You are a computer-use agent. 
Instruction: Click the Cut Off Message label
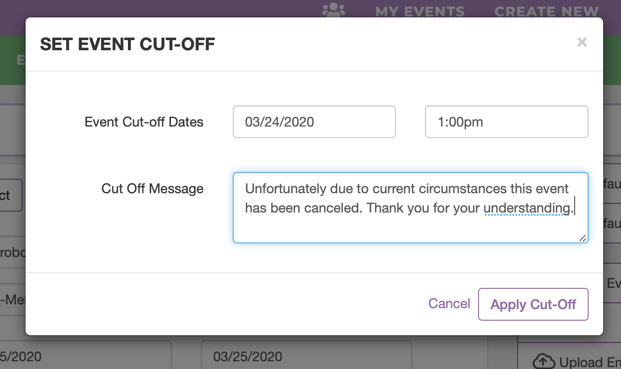(x=152, y=188)
